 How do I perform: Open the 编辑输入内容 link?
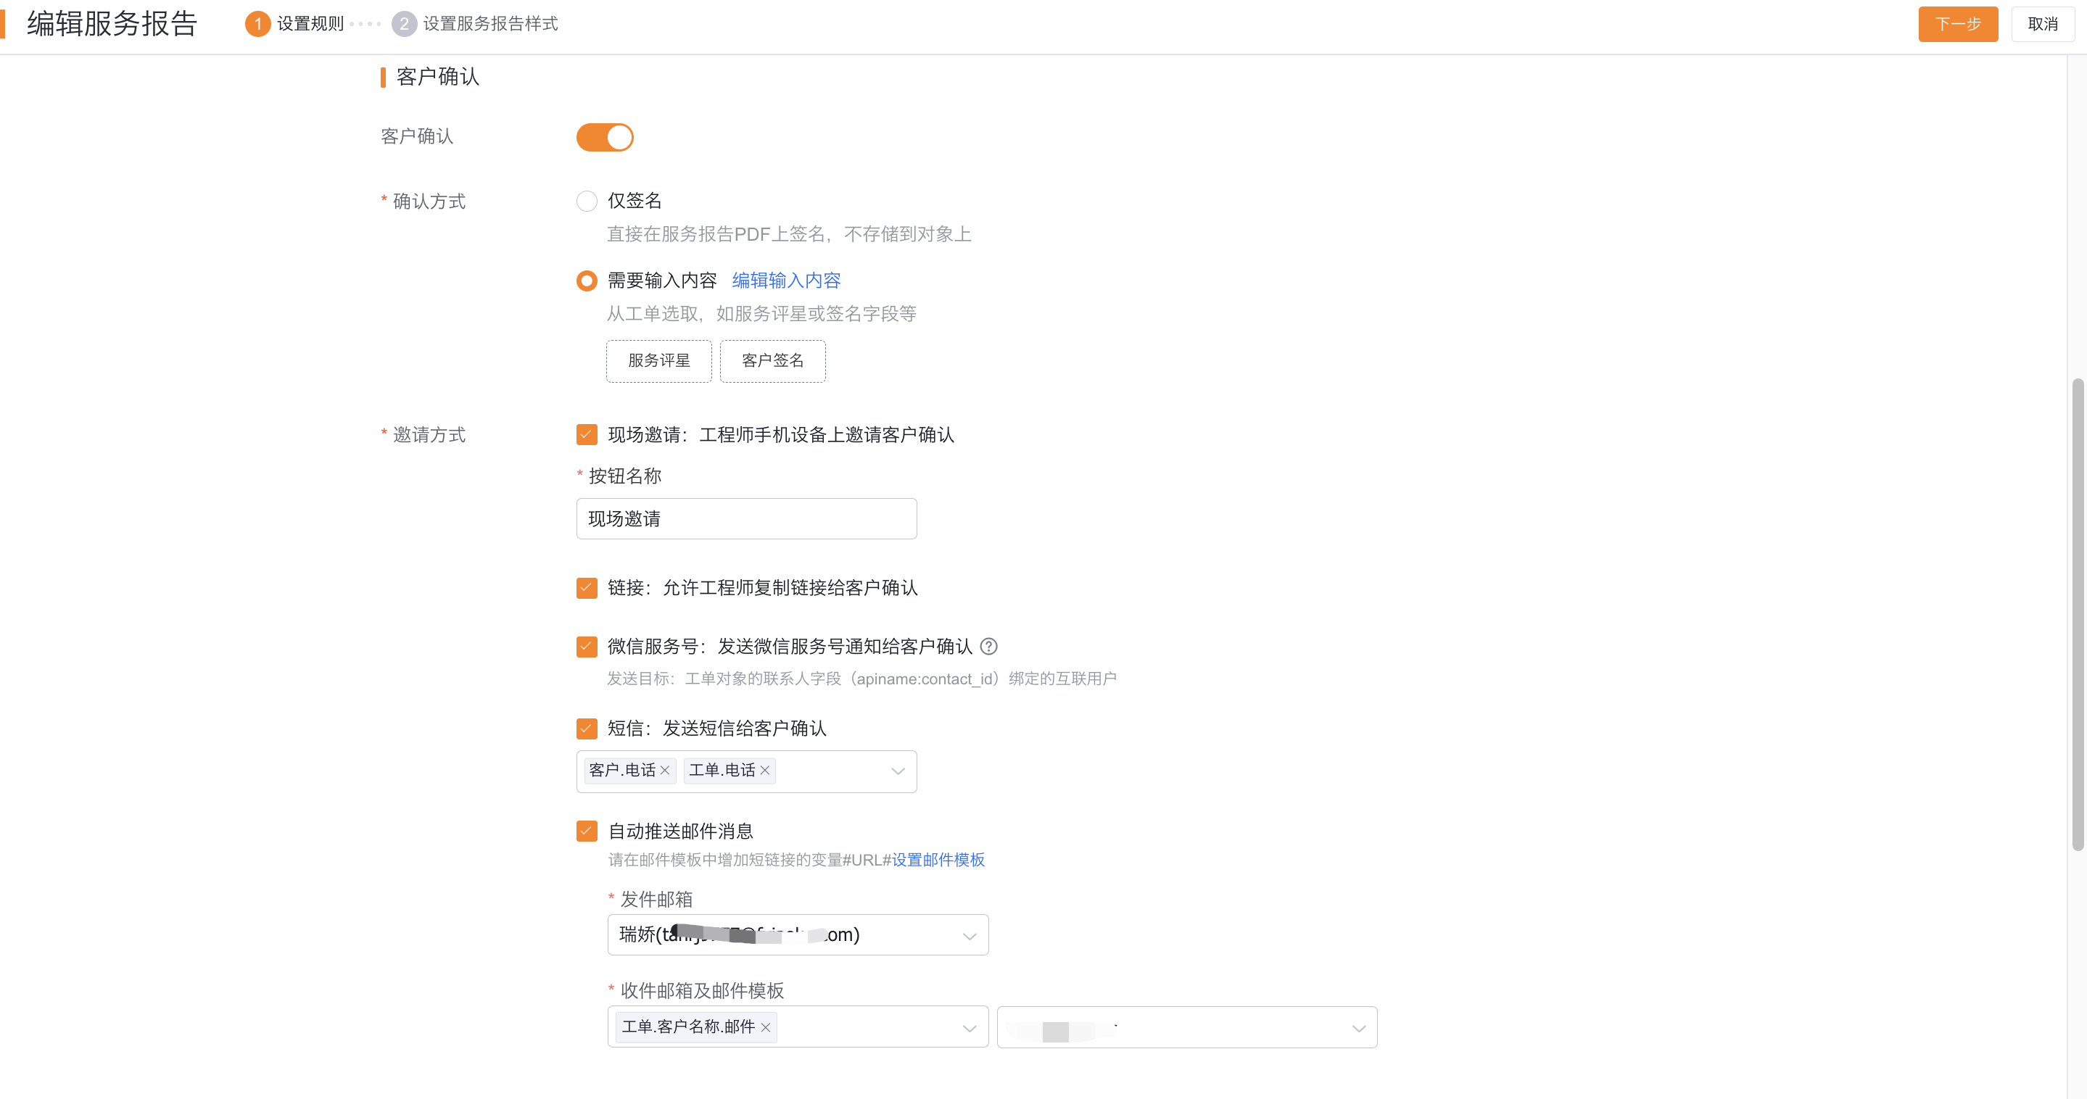[x=785, y=279]
